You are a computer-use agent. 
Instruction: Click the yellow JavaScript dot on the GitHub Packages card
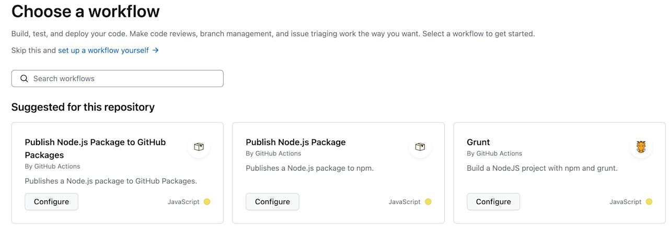207,202
